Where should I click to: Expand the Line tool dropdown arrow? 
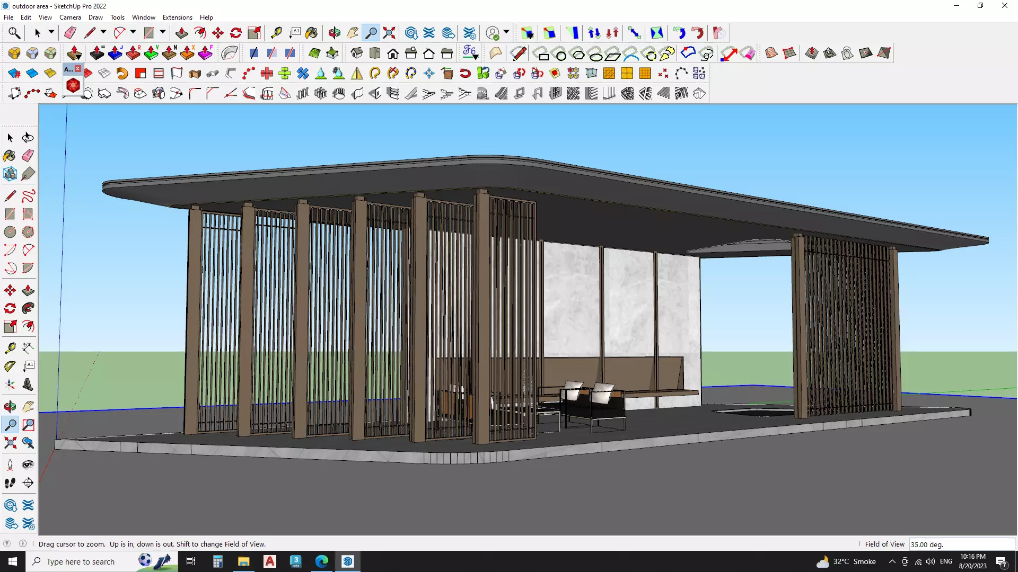[103, 33]
